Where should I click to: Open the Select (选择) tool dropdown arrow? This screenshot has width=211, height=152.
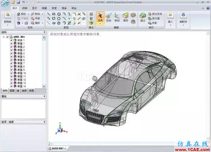[x=100, y=24]
